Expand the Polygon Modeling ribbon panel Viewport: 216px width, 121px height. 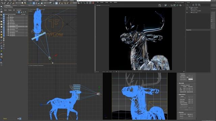pos(8,7)
